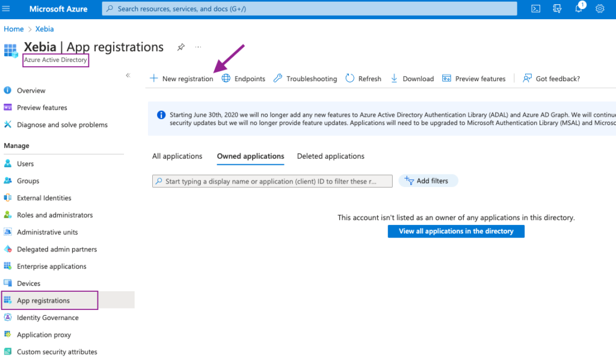This screenshot has width=616, height=358.
Task: Click the Microsoft Azure logo text
Action: (x=58, y=8)
